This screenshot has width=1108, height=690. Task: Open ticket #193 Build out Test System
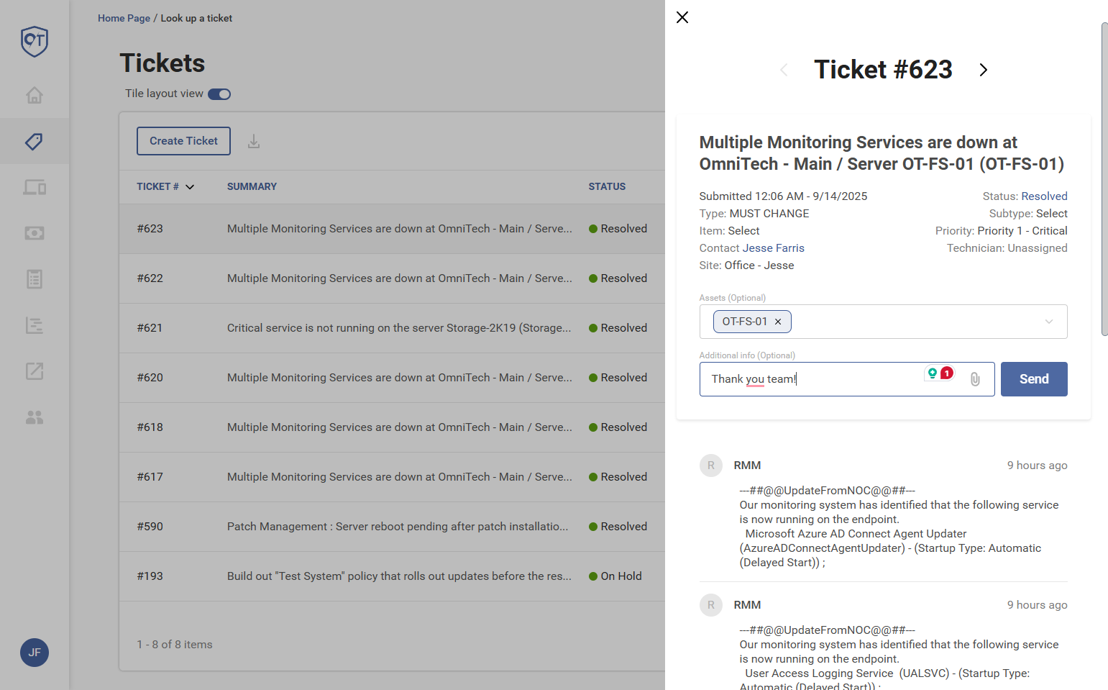point(392,576)
